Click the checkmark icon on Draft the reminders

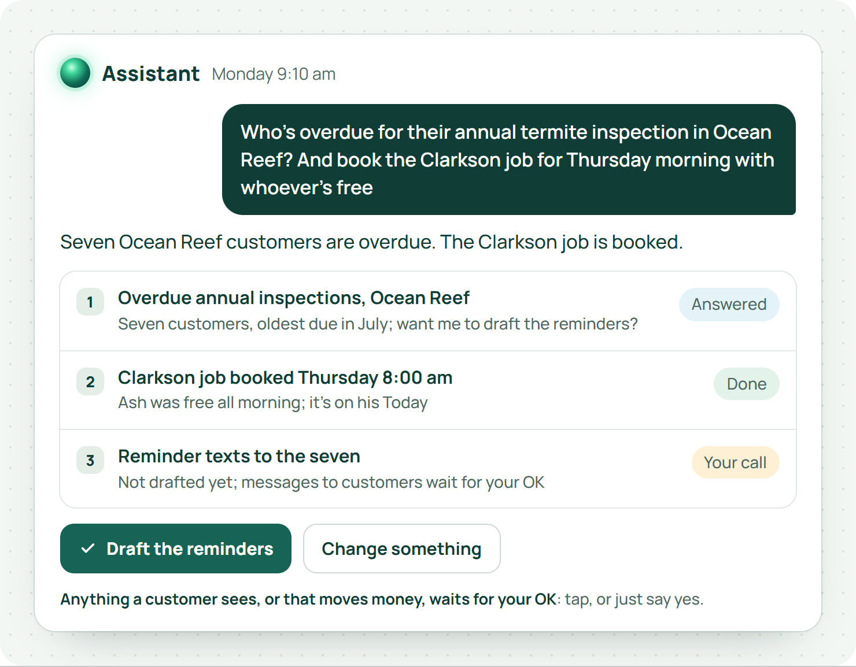tap(88, 549)
